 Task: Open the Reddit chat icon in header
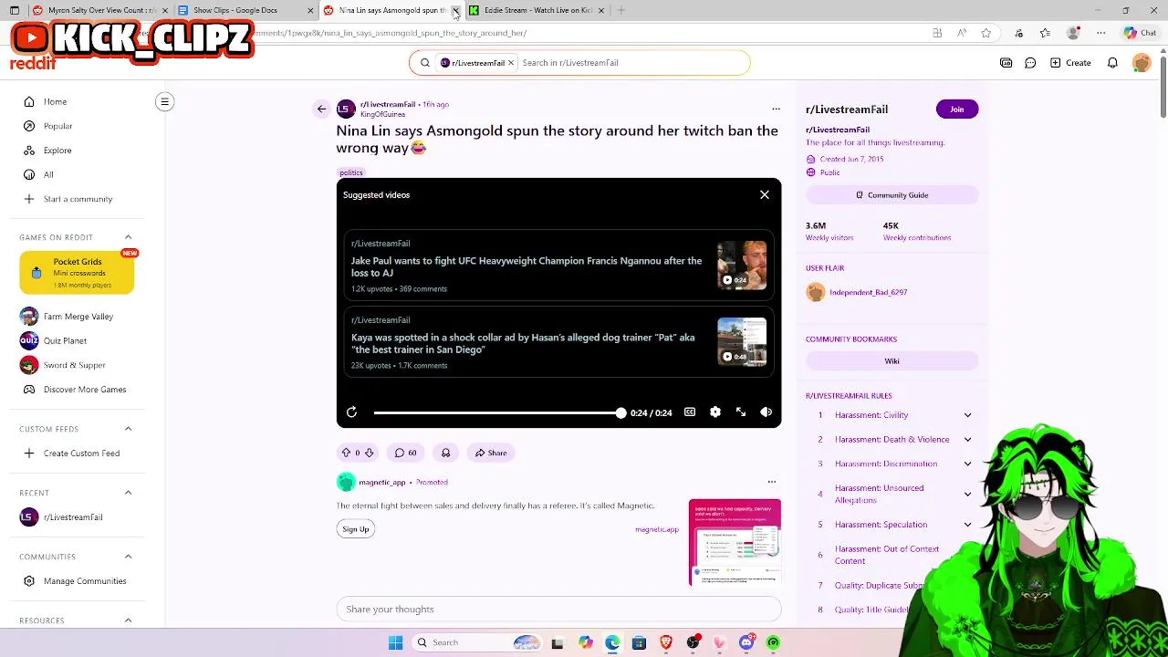coord(1030,63)
